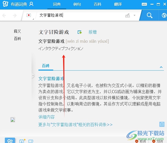Viewport: 167px width, 143px height.
Task: Click the back-to-top icon at bottom right
Action: [162, 124]
